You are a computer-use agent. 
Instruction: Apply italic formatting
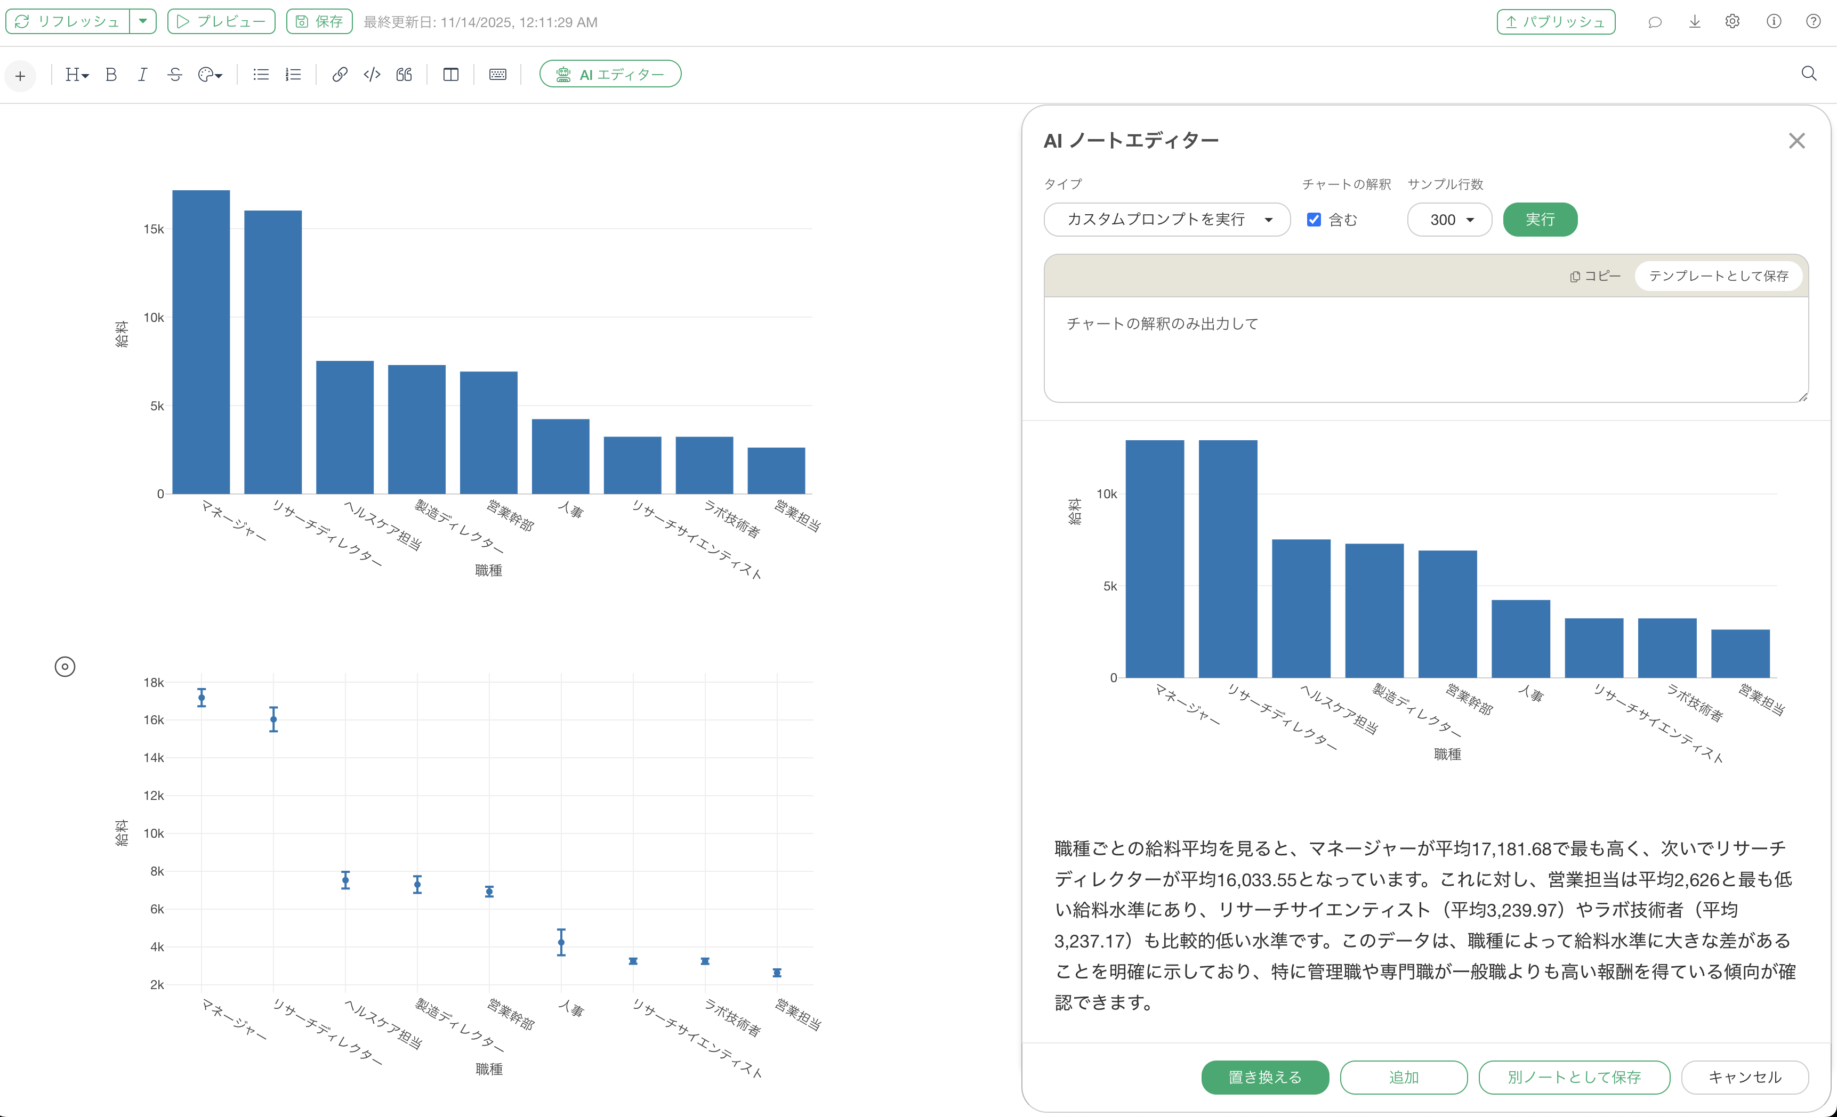pyautogui.click(x=142, y=75)
